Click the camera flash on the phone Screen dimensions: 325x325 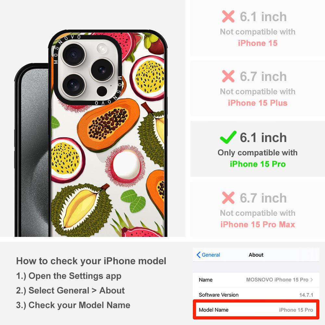tap(102, 49)
